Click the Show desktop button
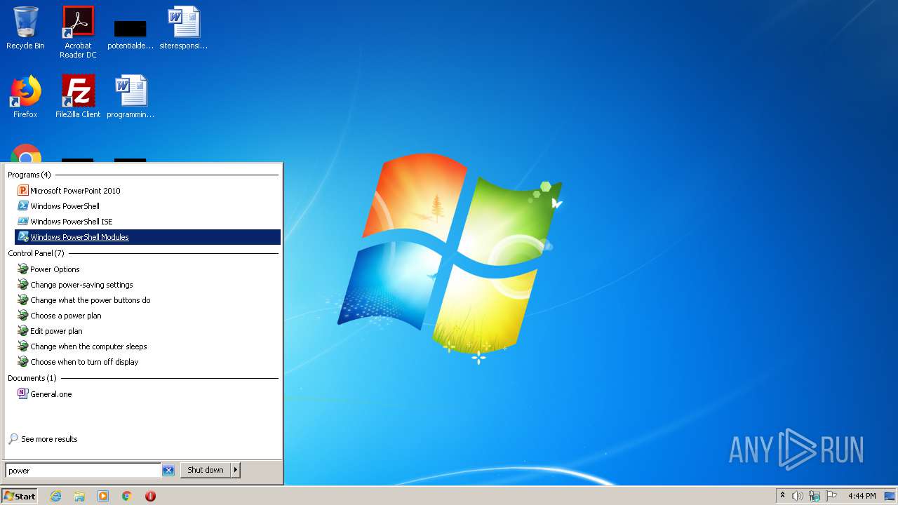Screen dimensions: 898x505 click(890, 496)
